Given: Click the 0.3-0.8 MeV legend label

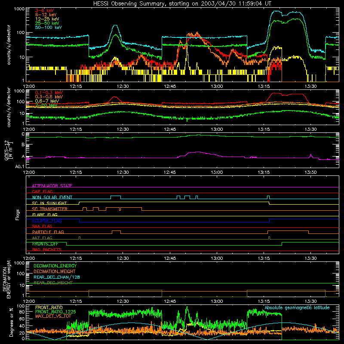Looking at the screenshot, I should [49, 97].
